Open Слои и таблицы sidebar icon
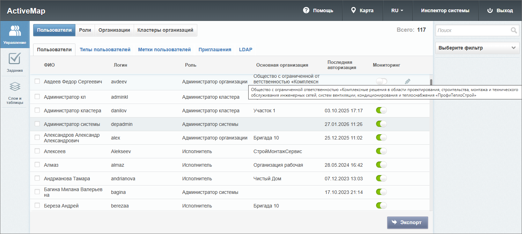Screen dimensions: 522x234 [x=15, y=92]
